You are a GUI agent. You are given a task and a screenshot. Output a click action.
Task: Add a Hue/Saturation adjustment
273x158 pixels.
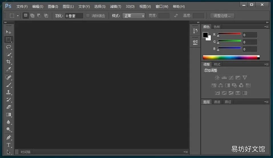point(214,85)
